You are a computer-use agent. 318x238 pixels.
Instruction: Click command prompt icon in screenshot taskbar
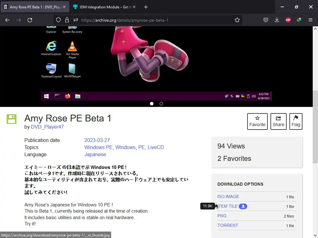57,96
